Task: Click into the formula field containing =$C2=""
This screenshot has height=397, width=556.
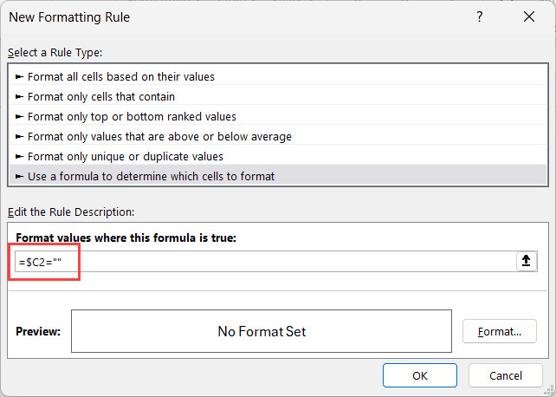Action: [x=260, y=262]
